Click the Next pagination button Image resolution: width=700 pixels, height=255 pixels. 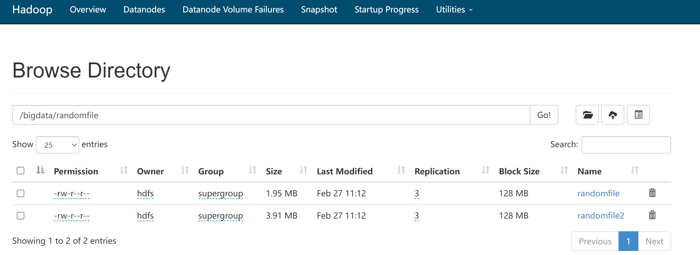pyautogui.click(x=654, y=241)
